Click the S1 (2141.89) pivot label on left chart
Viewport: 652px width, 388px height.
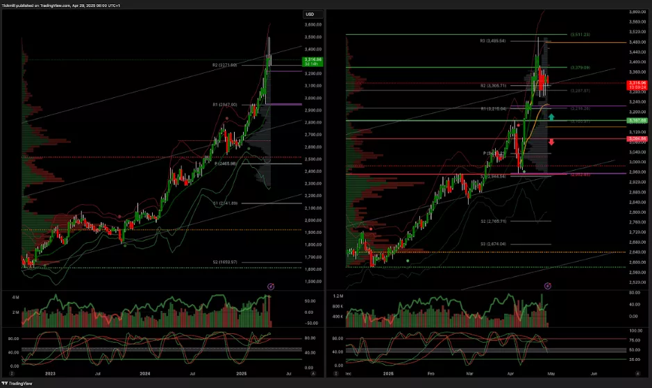click(225, 203)
